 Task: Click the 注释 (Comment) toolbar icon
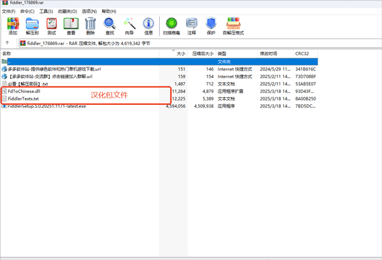click(192, 25)
